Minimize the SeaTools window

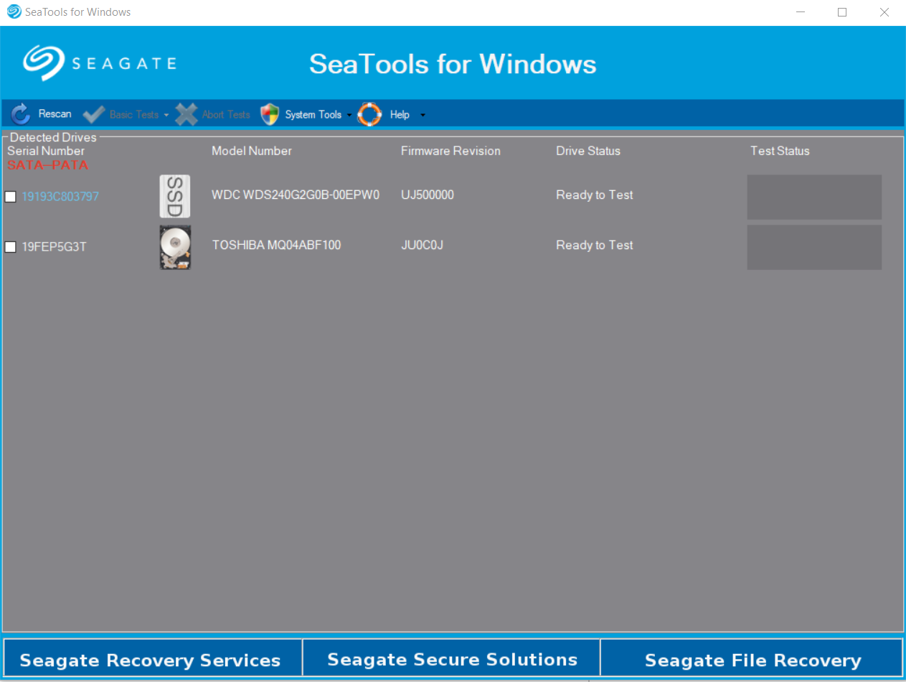point(801,12)
